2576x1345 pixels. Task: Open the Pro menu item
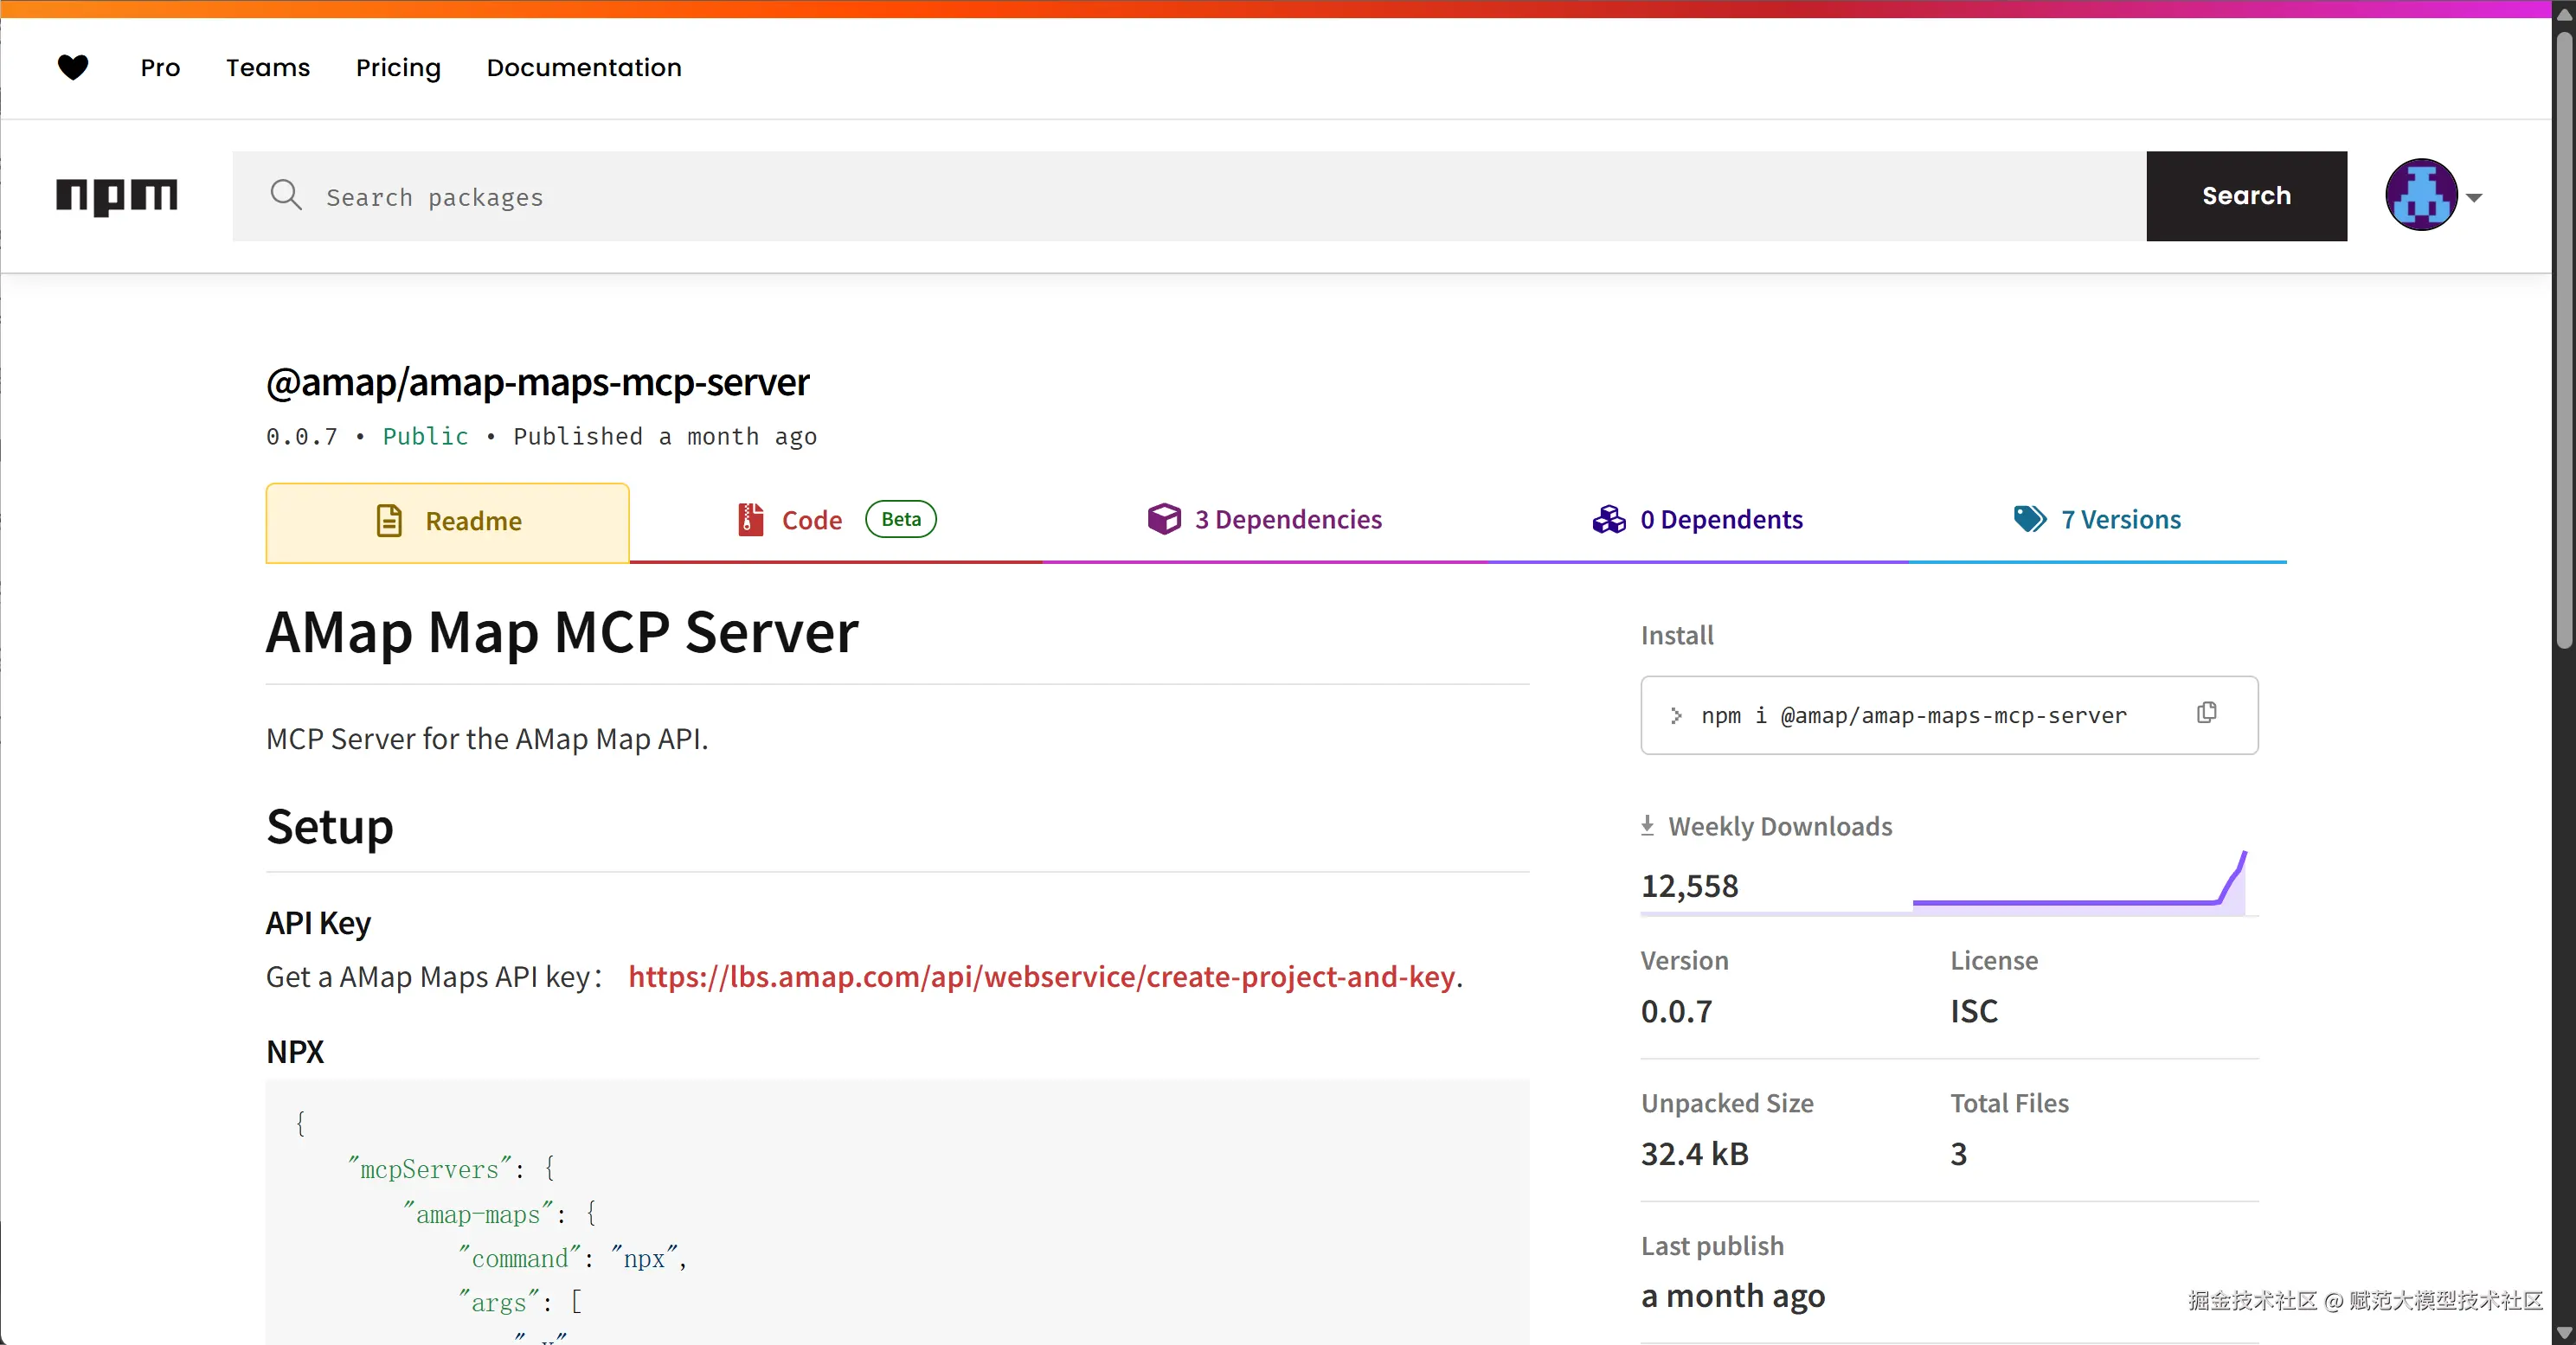tap(160, 67)
